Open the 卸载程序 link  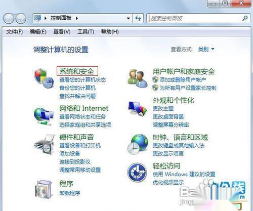pos(70,193)
